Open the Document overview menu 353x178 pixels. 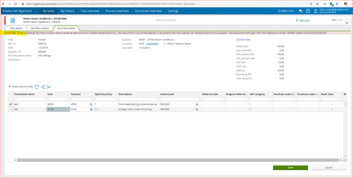148,11
